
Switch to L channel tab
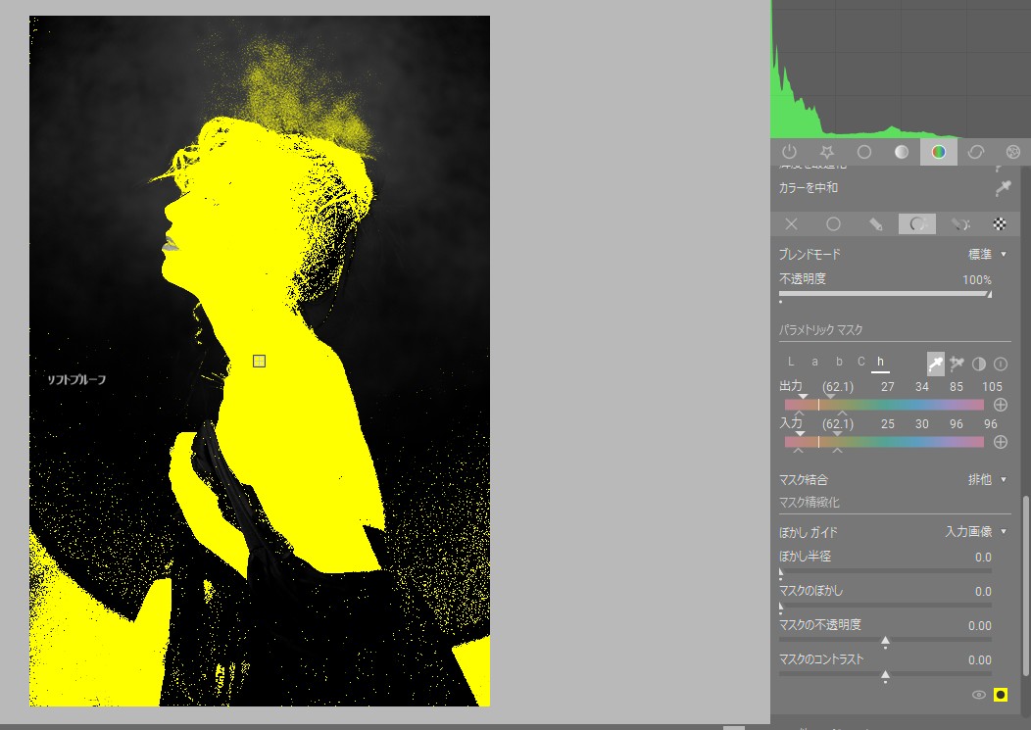click(791, 362)
